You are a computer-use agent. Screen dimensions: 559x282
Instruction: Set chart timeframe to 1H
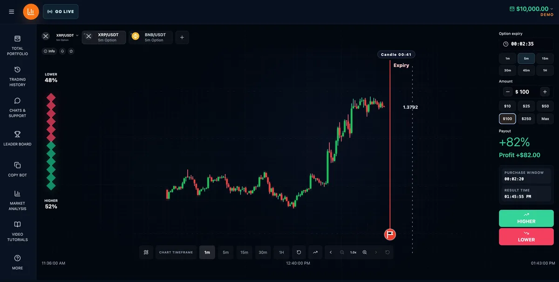pos(281,252)
